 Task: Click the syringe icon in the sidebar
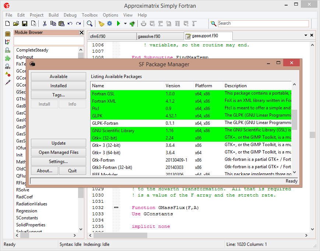pyautogui.click(x=8, y=82)
